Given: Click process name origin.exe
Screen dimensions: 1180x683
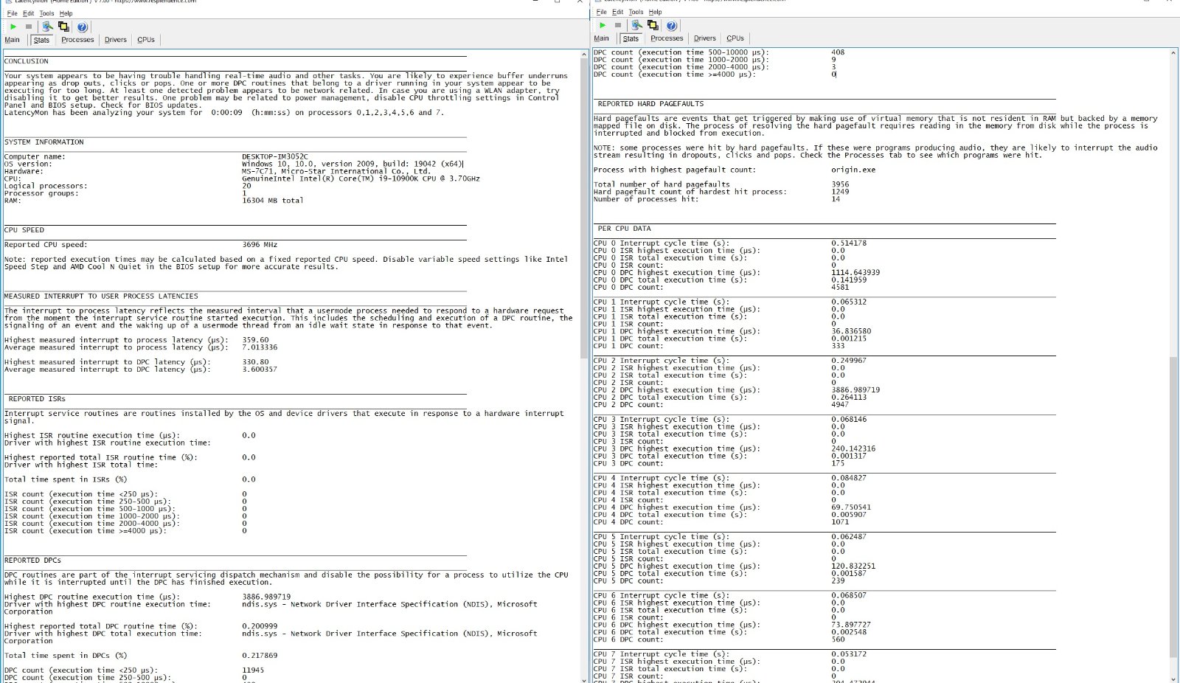Looking at the screenshot, I should pos(853,170).
